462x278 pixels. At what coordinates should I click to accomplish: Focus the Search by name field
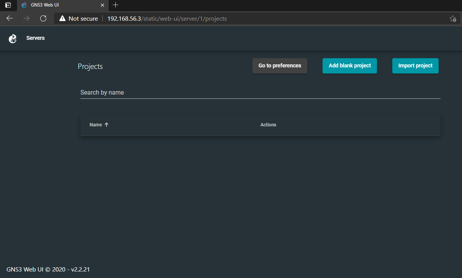coord(260,93)
